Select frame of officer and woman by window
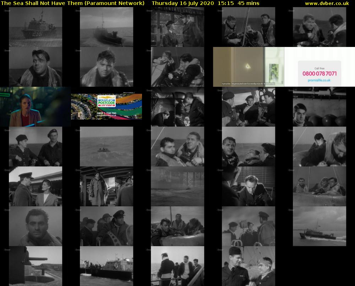 177,27
